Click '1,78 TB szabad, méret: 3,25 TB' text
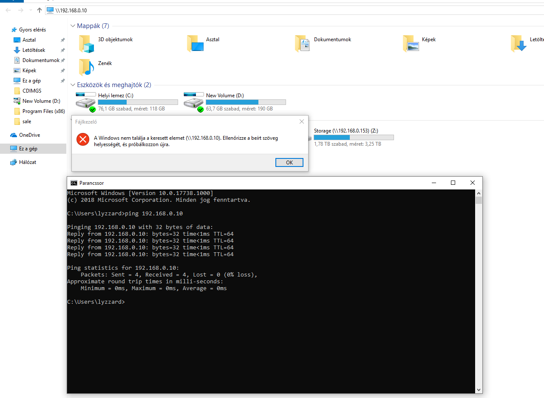This screenshot has height=398, width=544. tap(348, 144)
